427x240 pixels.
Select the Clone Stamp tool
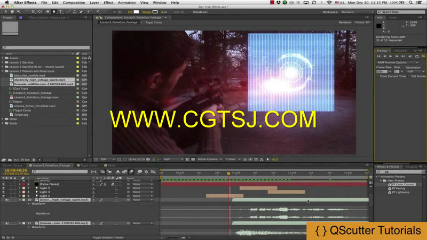[75, 12]
